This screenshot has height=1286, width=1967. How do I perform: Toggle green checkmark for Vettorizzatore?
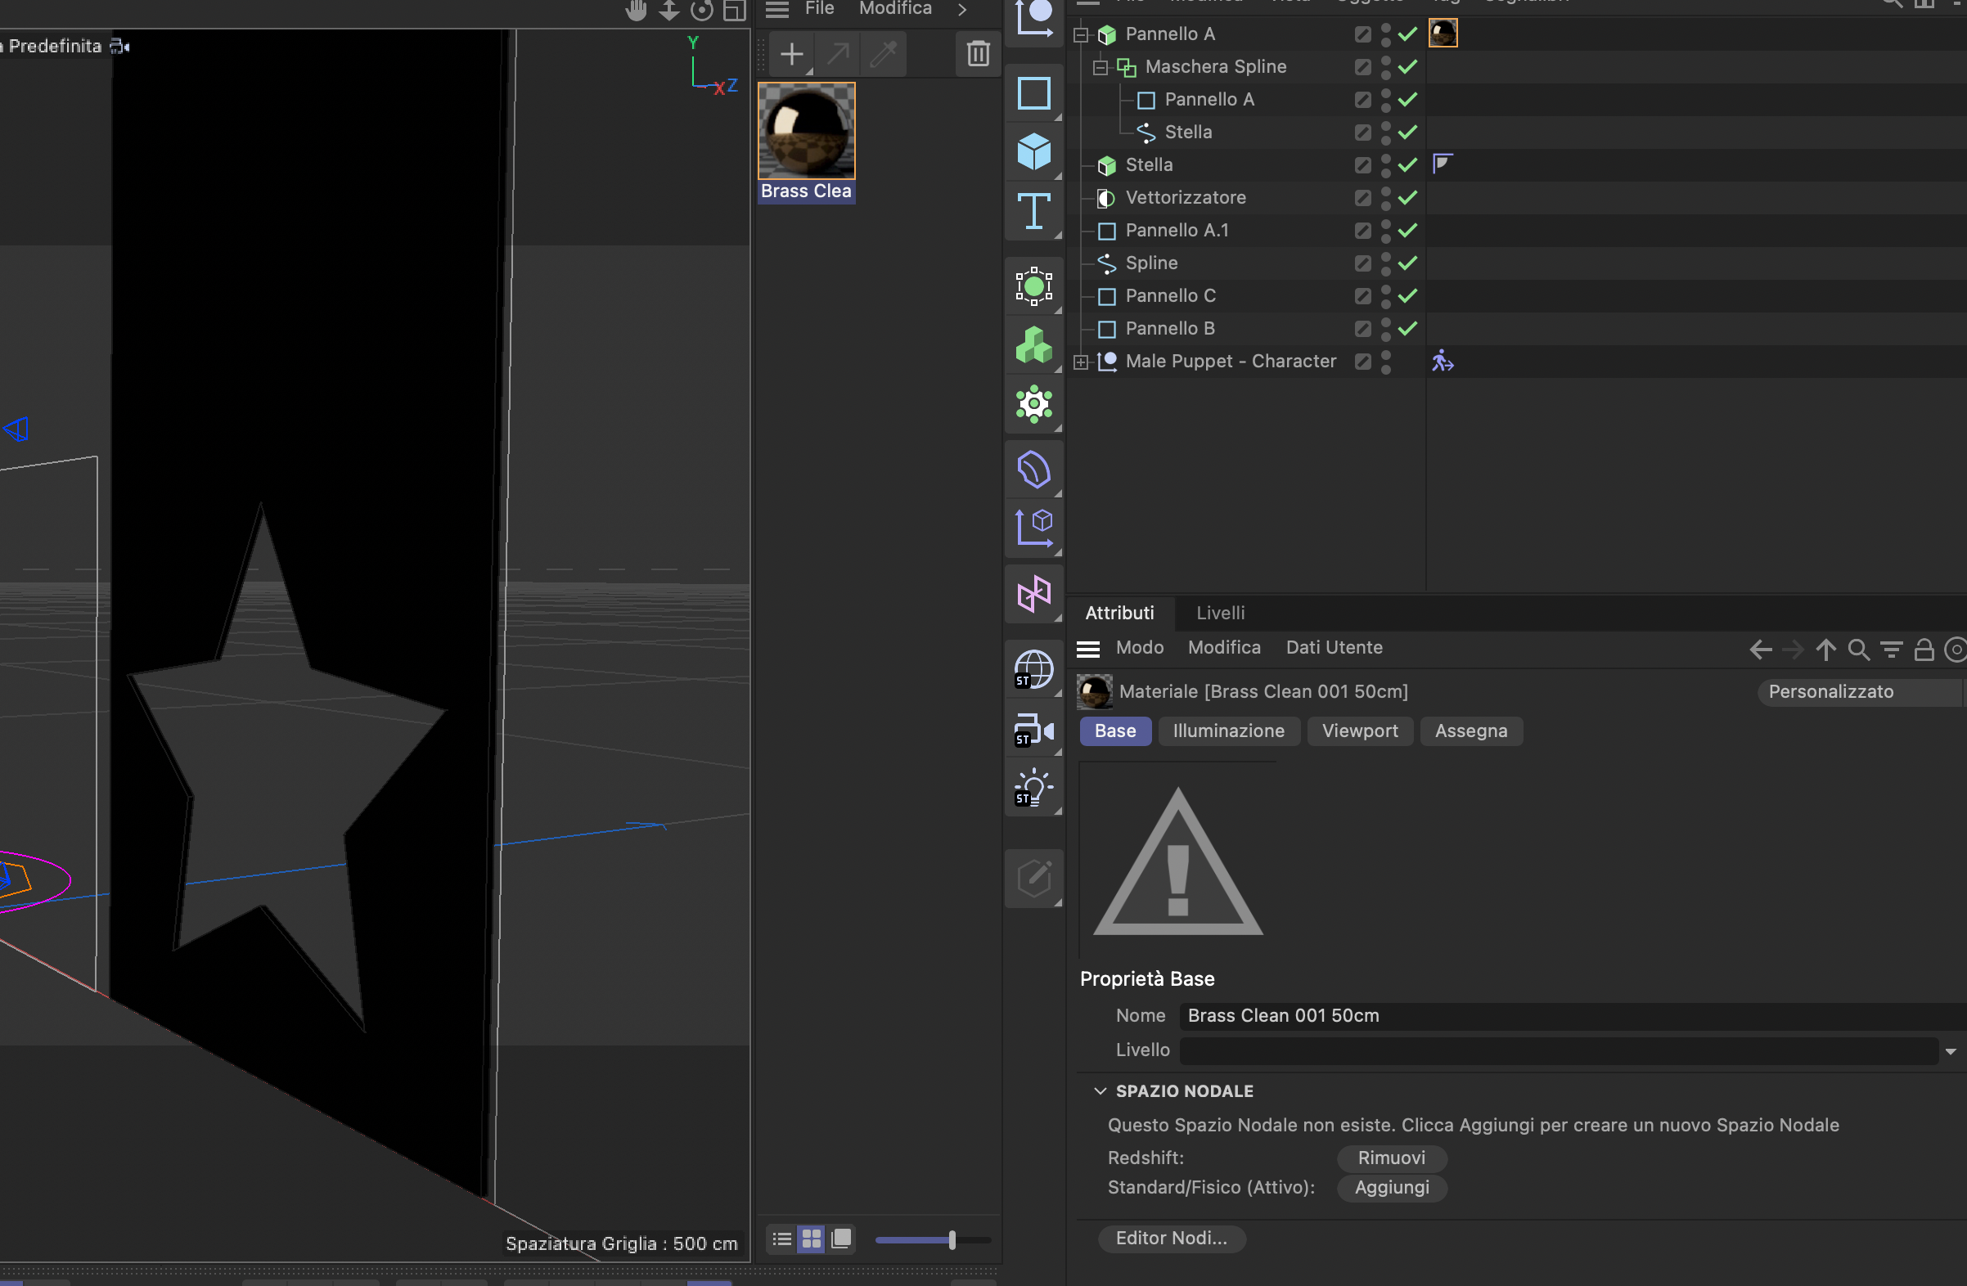tap(1407, 197)
